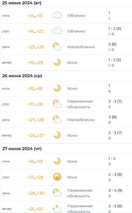Click sun icon for June 27 morning

[x=57, y=177]
